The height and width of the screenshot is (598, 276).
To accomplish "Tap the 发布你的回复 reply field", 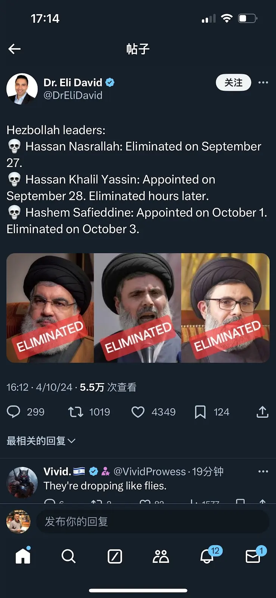I will [x=152, y=521].
